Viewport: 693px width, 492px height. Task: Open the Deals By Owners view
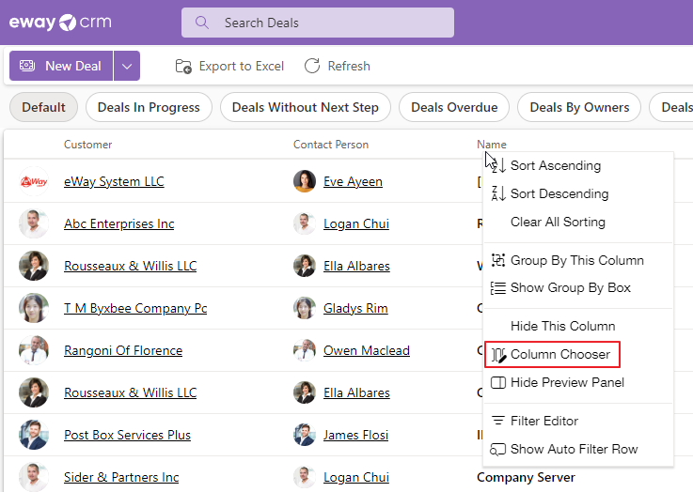click(x=579, y=107)
